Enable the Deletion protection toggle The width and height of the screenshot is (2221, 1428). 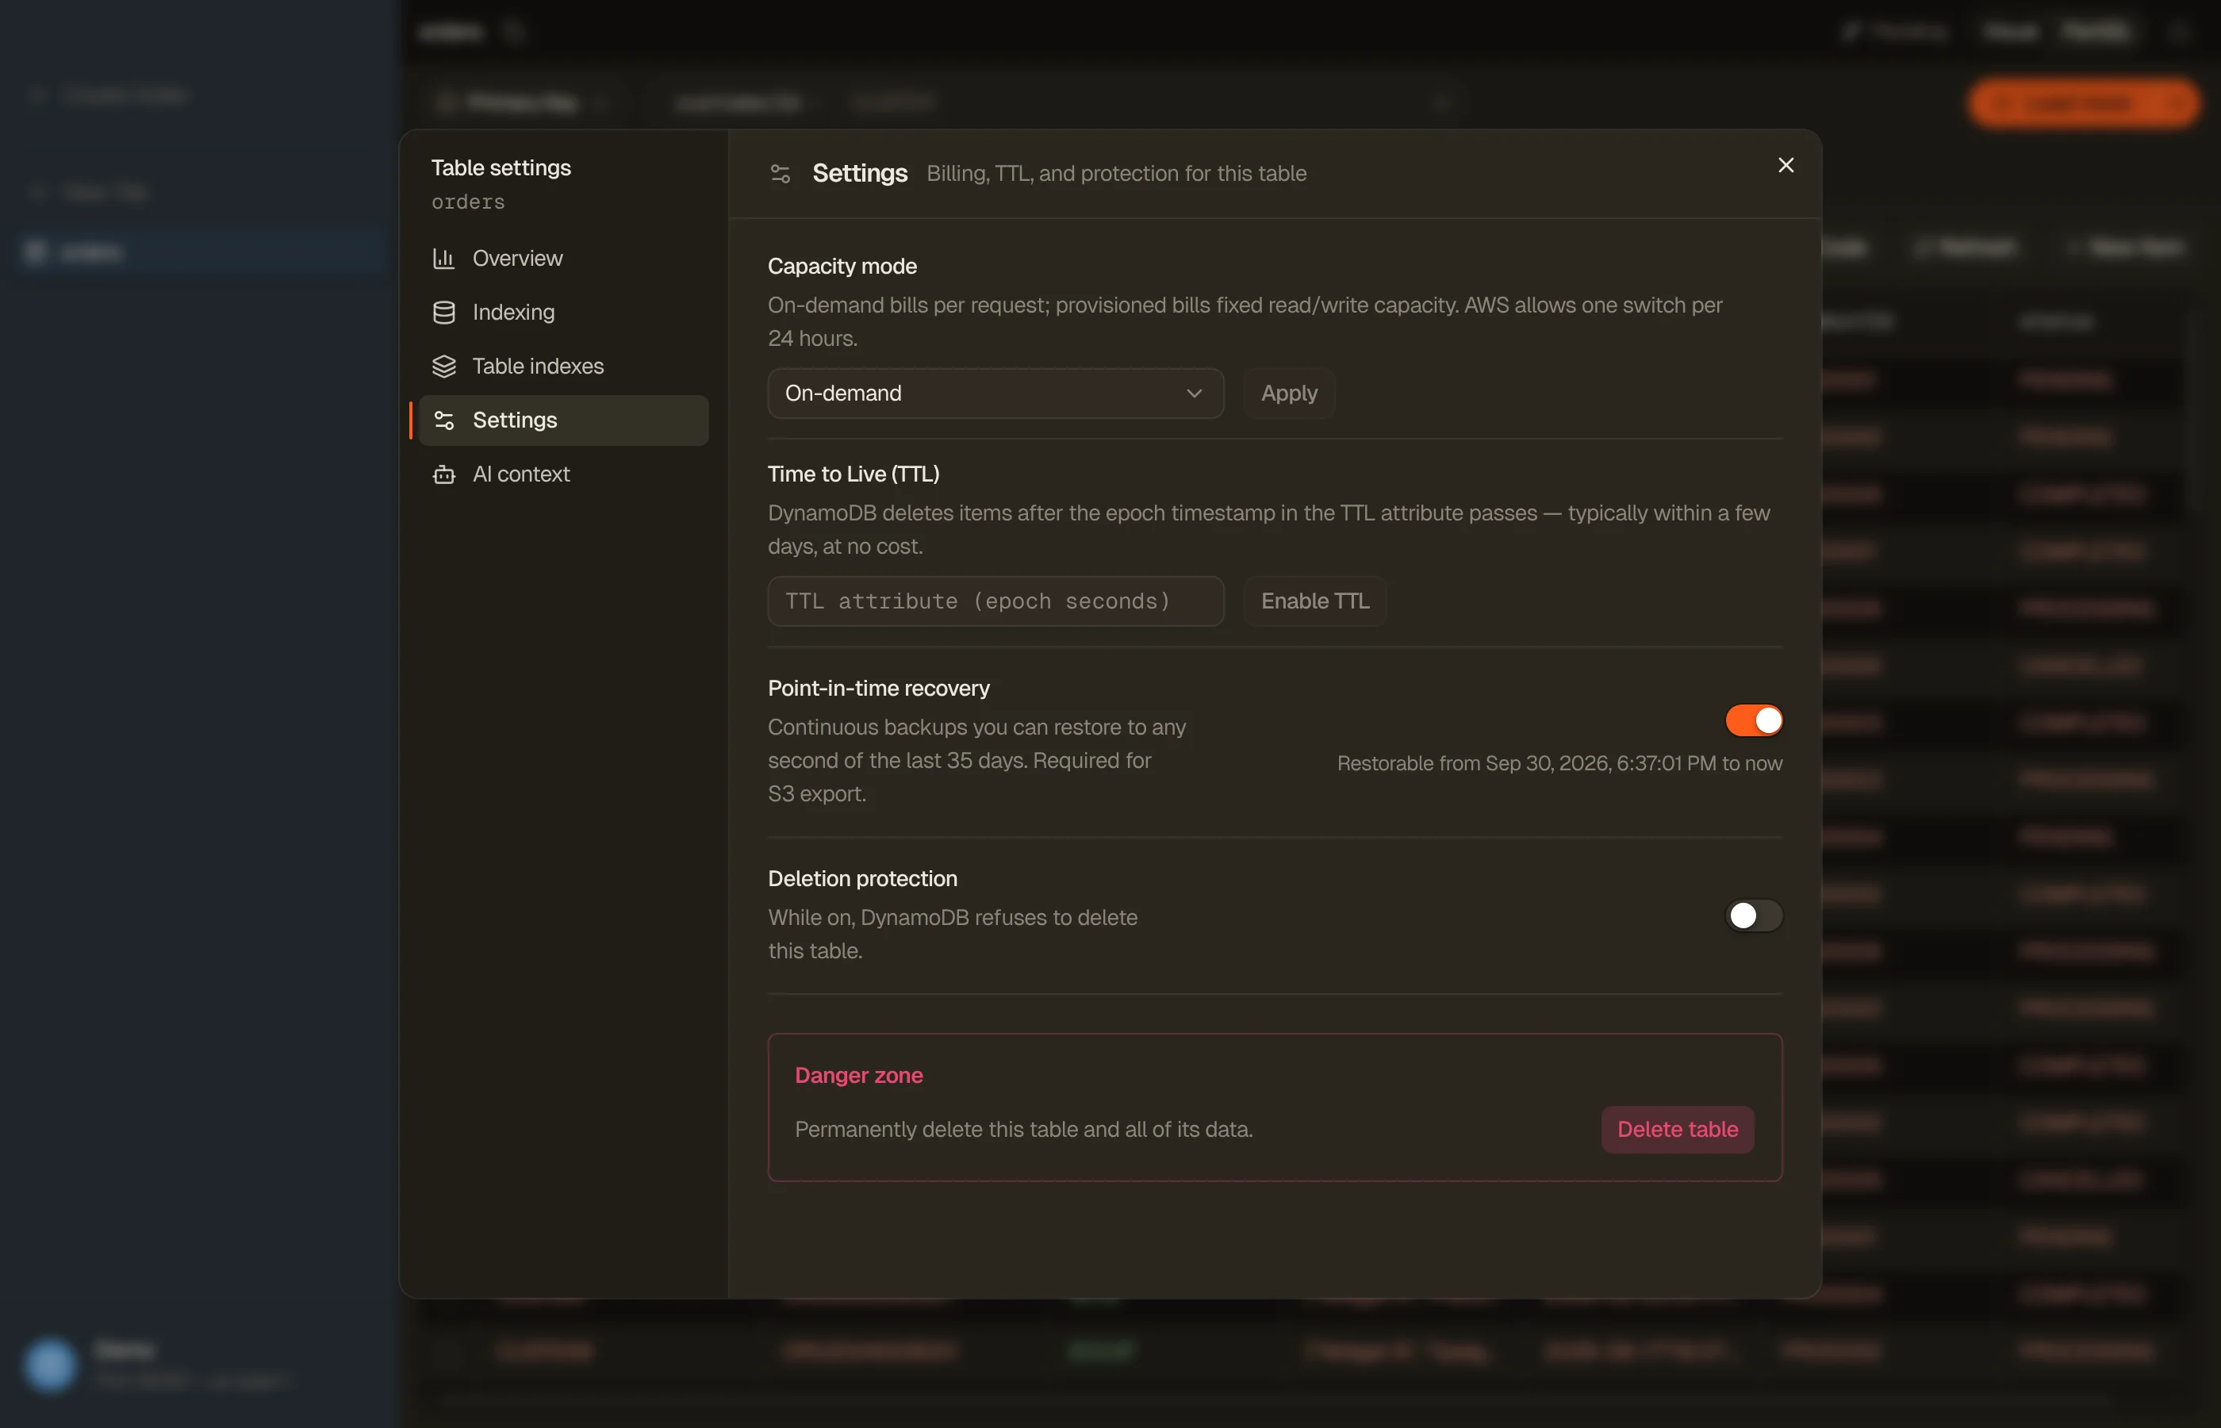tap(1753, 916)
